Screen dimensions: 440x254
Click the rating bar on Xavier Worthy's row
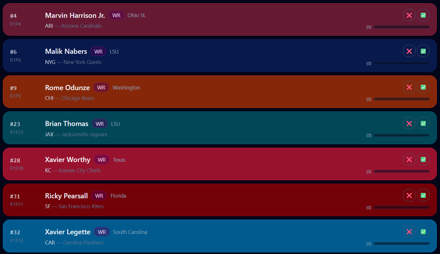coord(402,171)
